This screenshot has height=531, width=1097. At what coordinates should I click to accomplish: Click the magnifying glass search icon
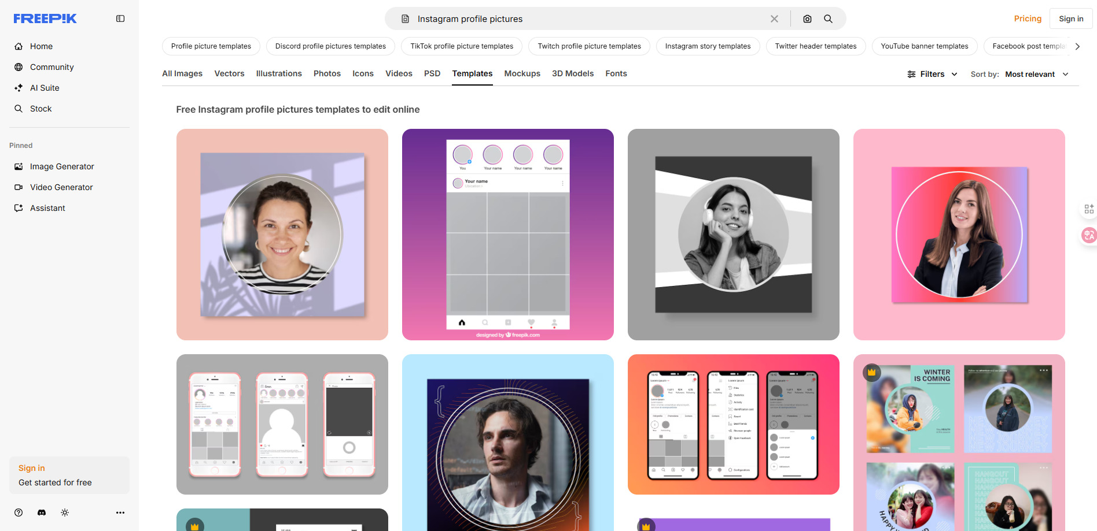[828, 18]
